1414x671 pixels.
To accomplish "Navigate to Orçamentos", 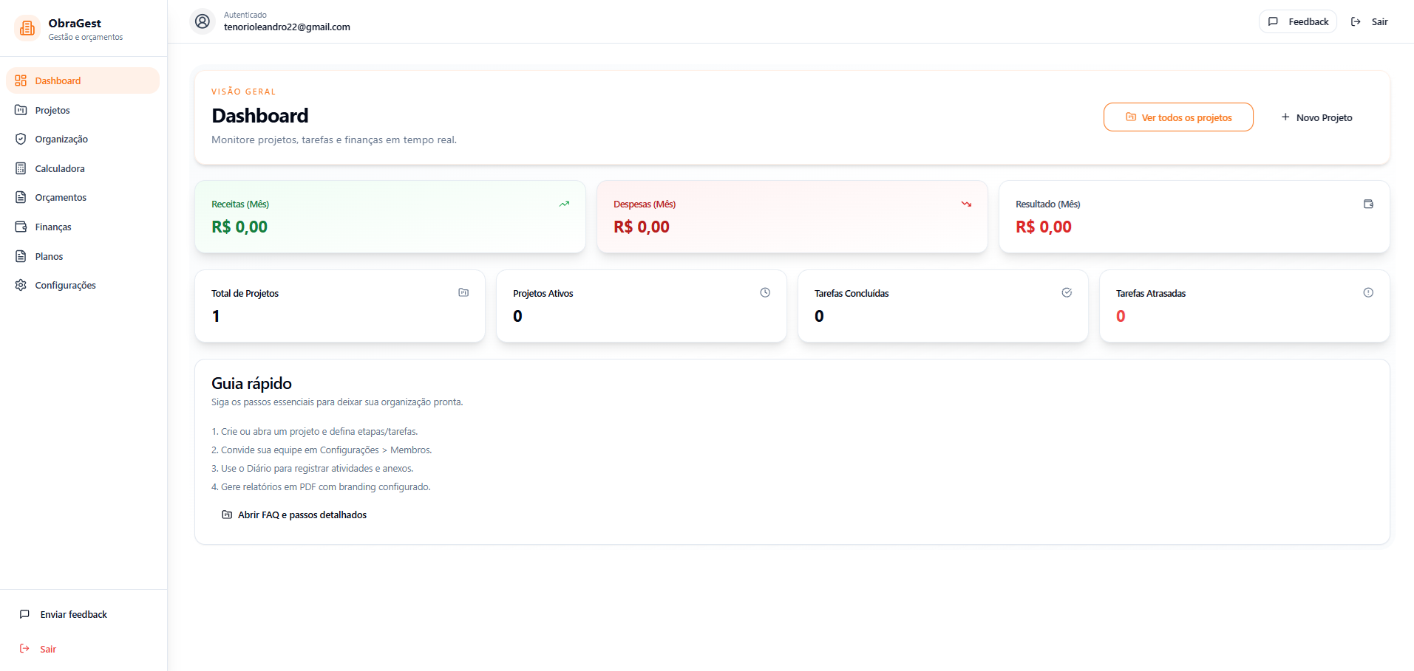I will coord(83,197).
